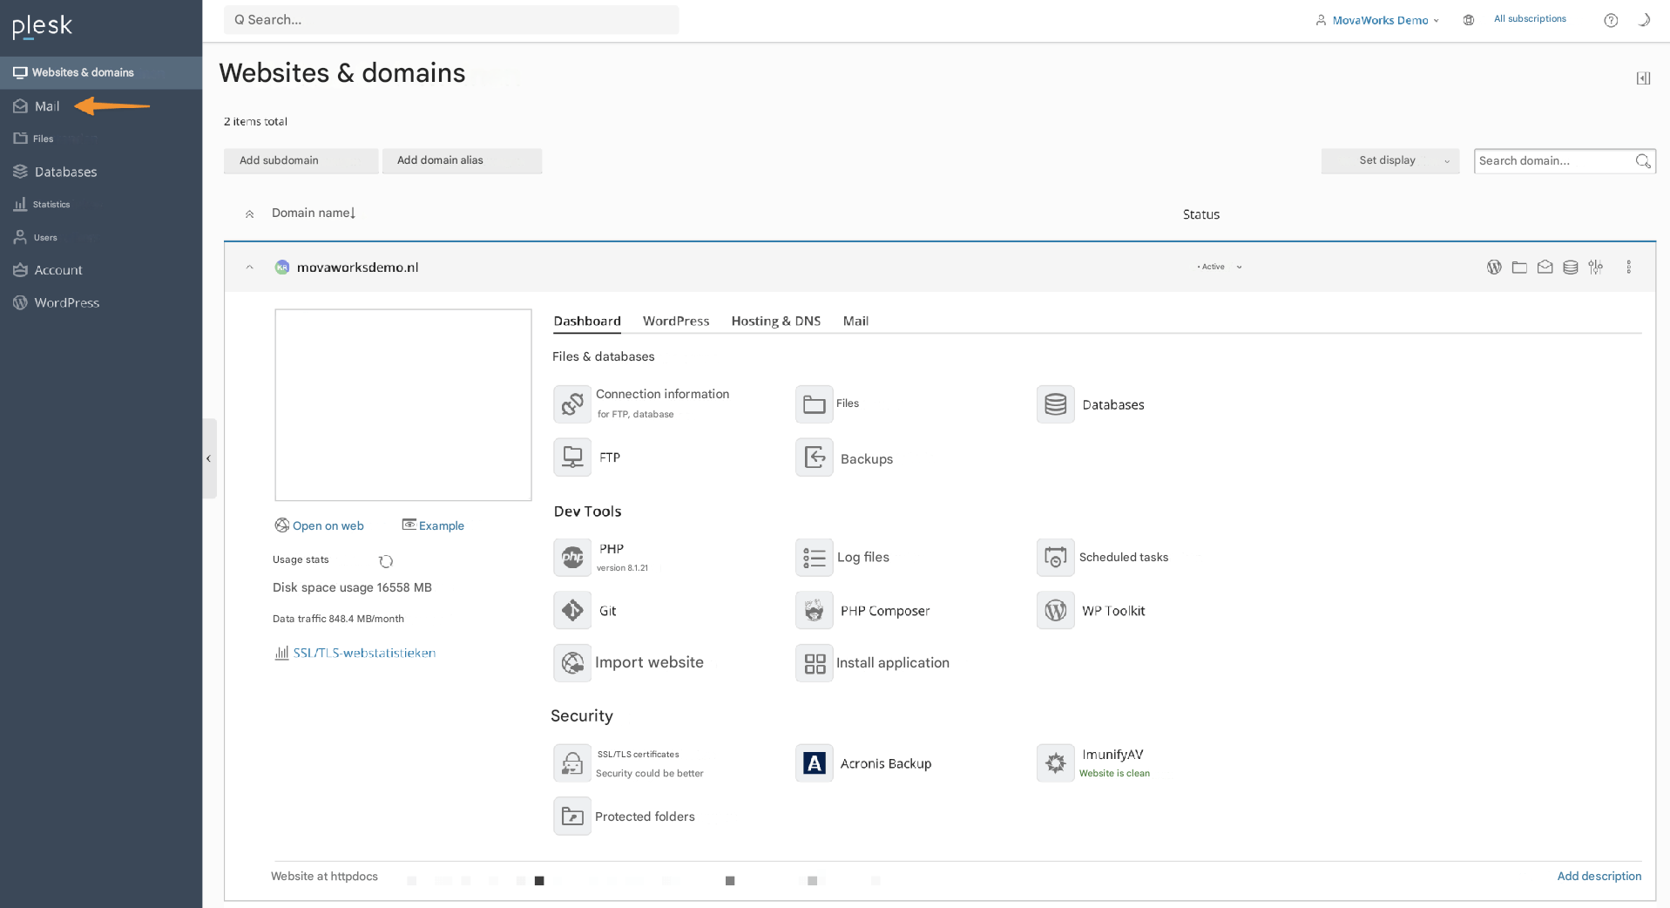
Task: Open the Git icon
Action: pos(572,611)
